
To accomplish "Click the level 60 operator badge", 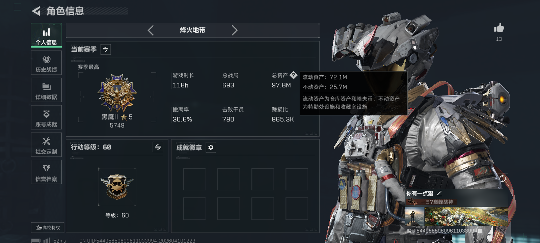I will (x=117, y=187).
